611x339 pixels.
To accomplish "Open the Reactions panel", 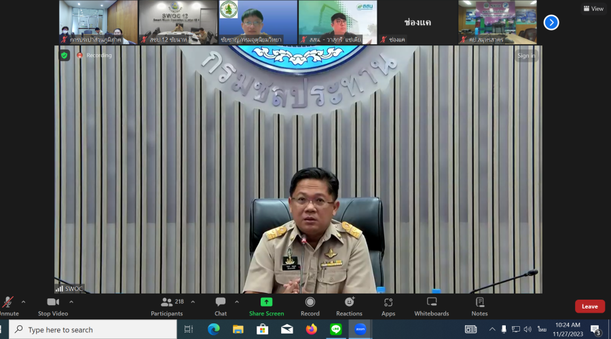I will tap(349, 306).
